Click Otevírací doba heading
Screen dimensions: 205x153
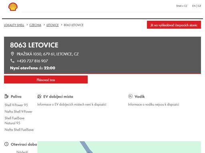point(24,144)
